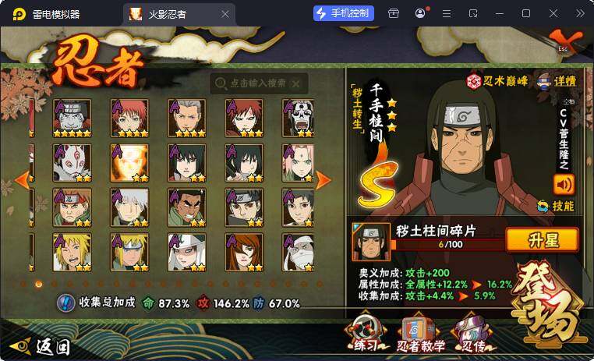This screenshot has height=361, width=594.
Task: Open the emulator hamburger menu
Action: (447, 13)
